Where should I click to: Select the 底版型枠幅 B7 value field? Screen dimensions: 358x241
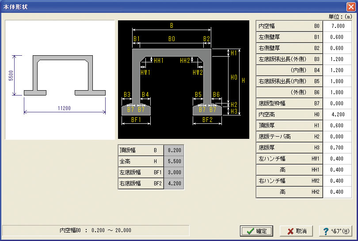(x=337, y=103)
